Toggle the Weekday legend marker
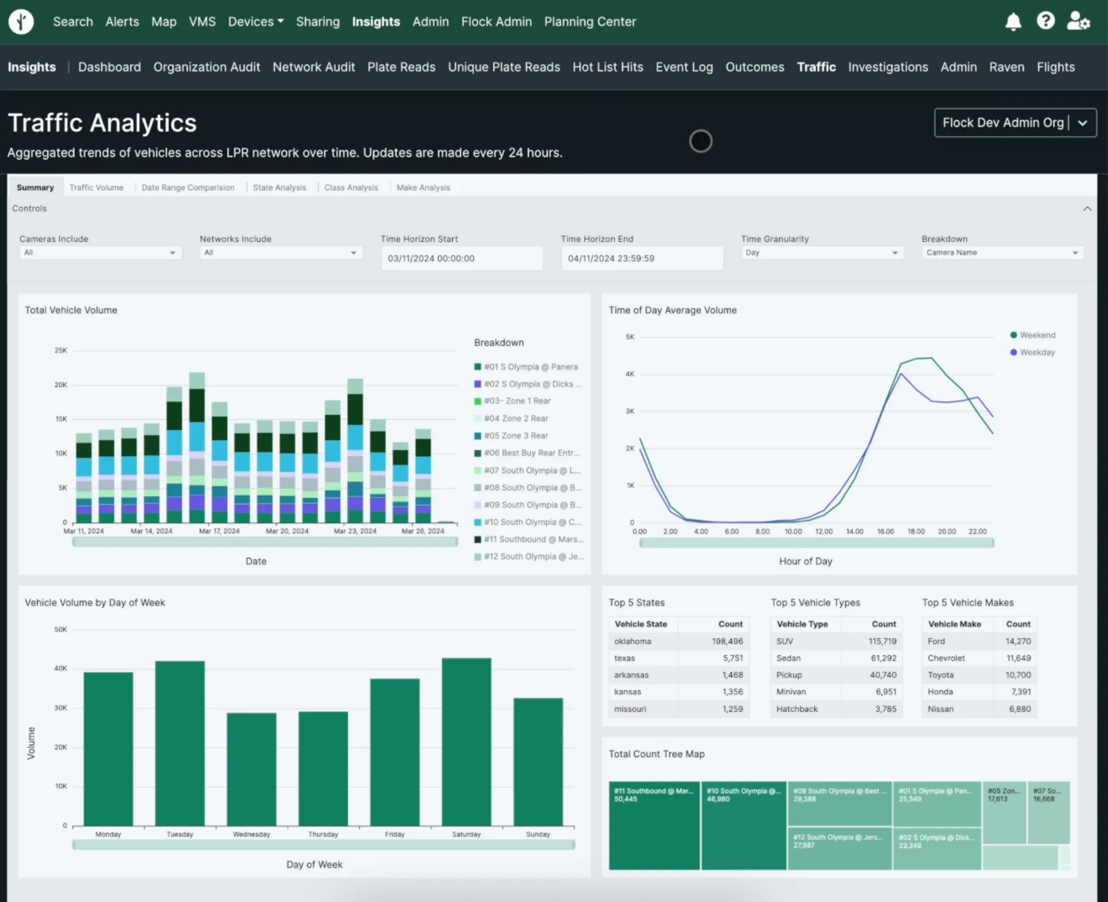Image resolution: width=1108 pixels, height=902 pixels. point(1013,352)
